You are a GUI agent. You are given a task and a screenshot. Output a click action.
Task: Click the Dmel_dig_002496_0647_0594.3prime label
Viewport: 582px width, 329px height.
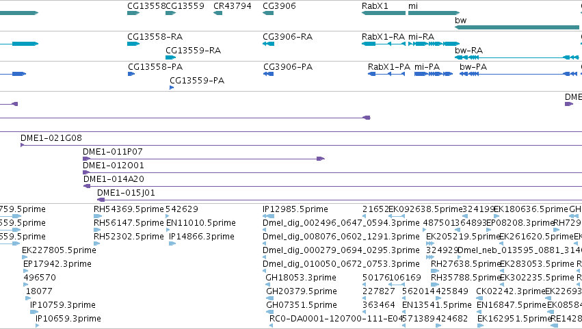[x=341, y=223]
